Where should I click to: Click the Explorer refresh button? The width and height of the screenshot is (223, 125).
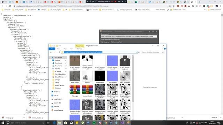139,52
